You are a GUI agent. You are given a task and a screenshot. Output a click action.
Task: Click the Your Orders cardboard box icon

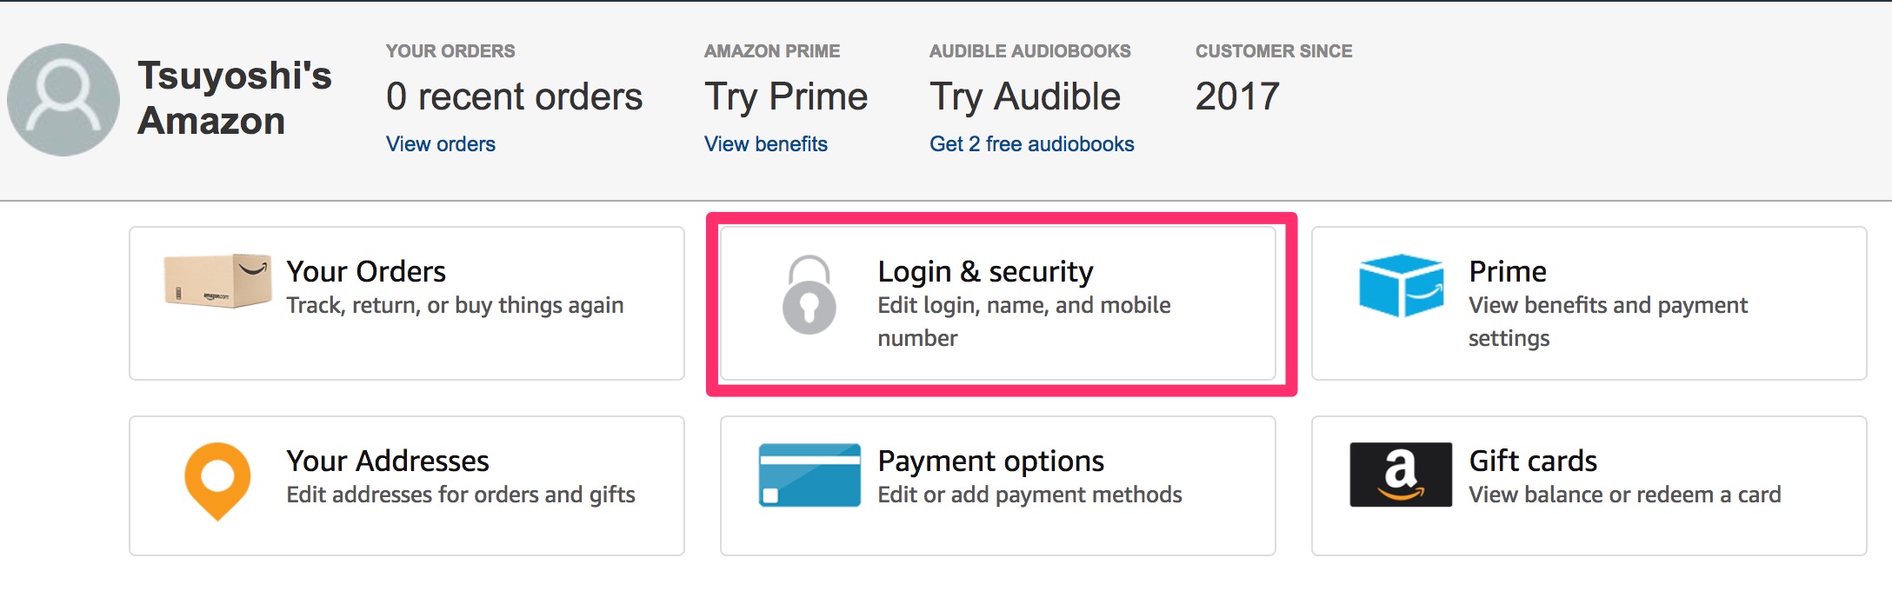tap(217, 281)
